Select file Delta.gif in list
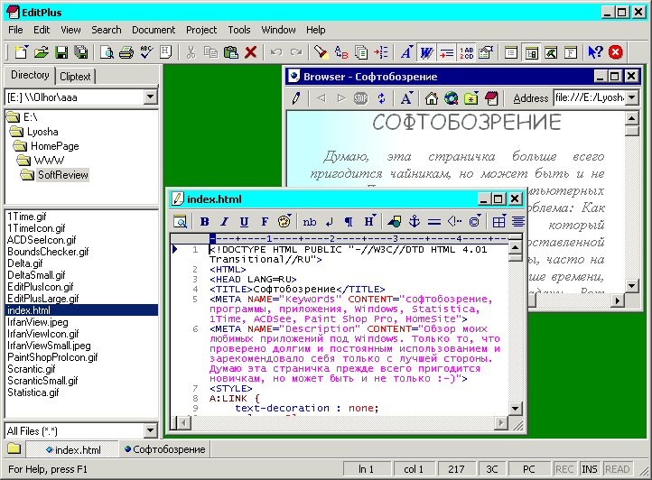 [25, 263]
